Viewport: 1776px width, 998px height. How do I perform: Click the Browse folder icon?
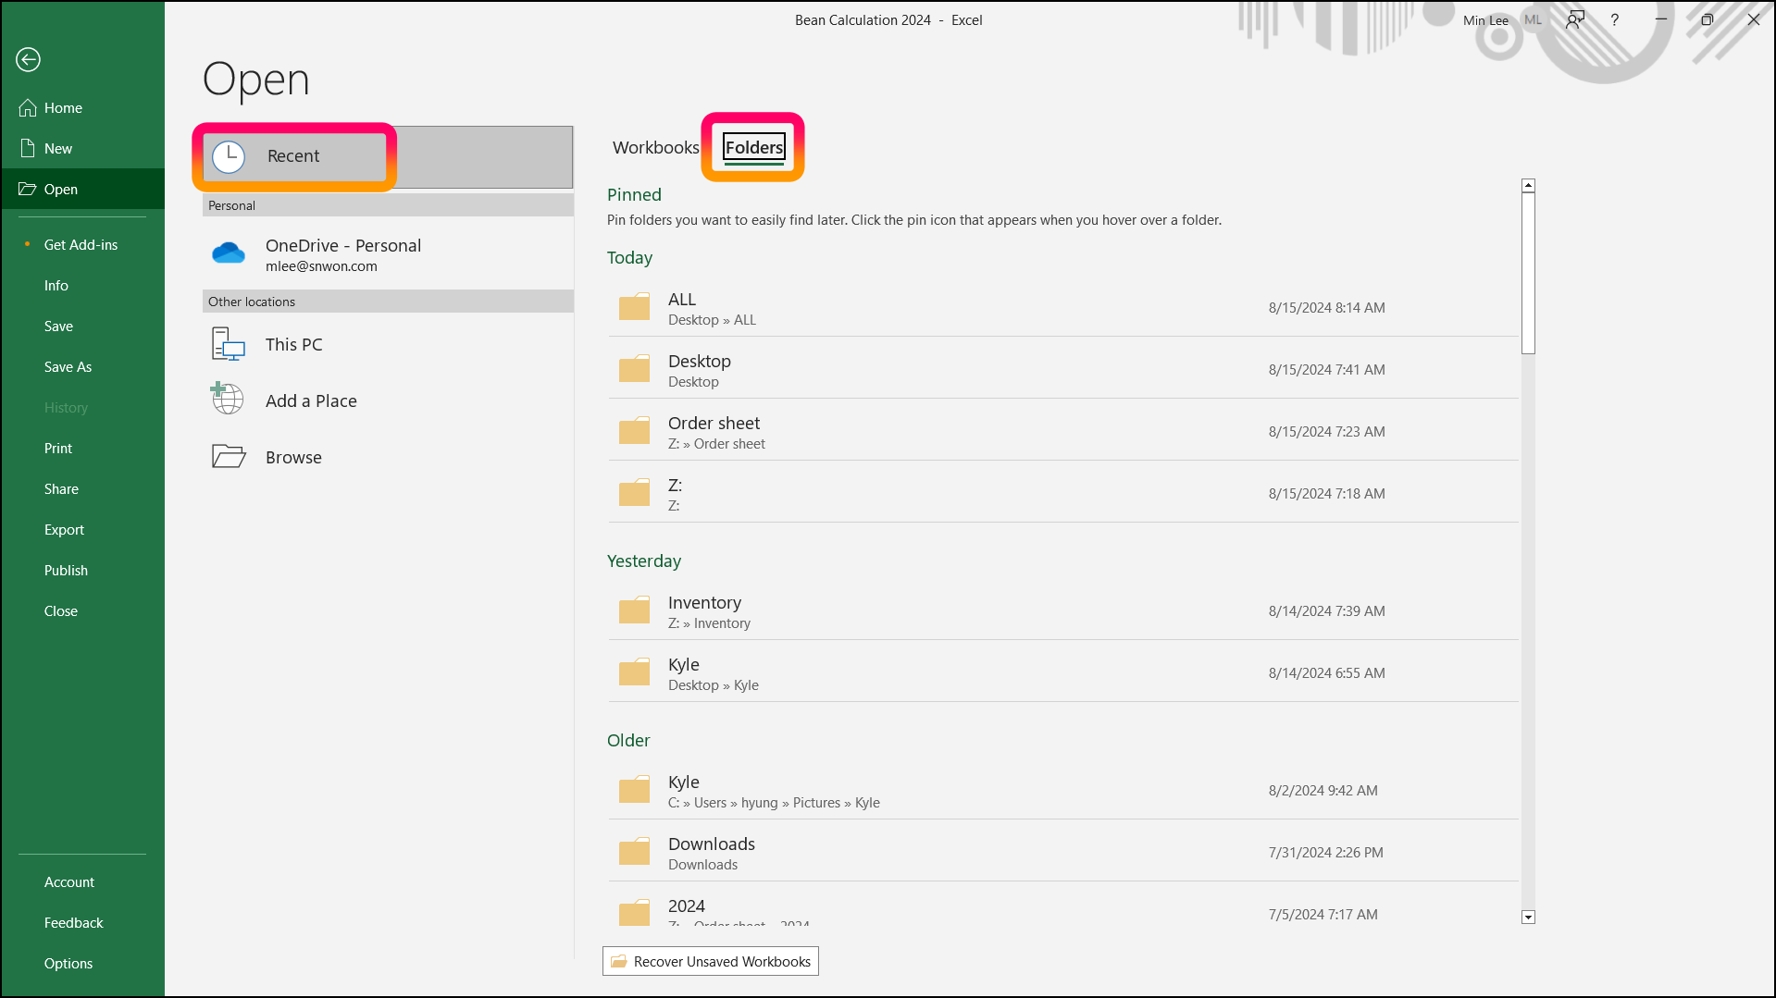[229, 457]
